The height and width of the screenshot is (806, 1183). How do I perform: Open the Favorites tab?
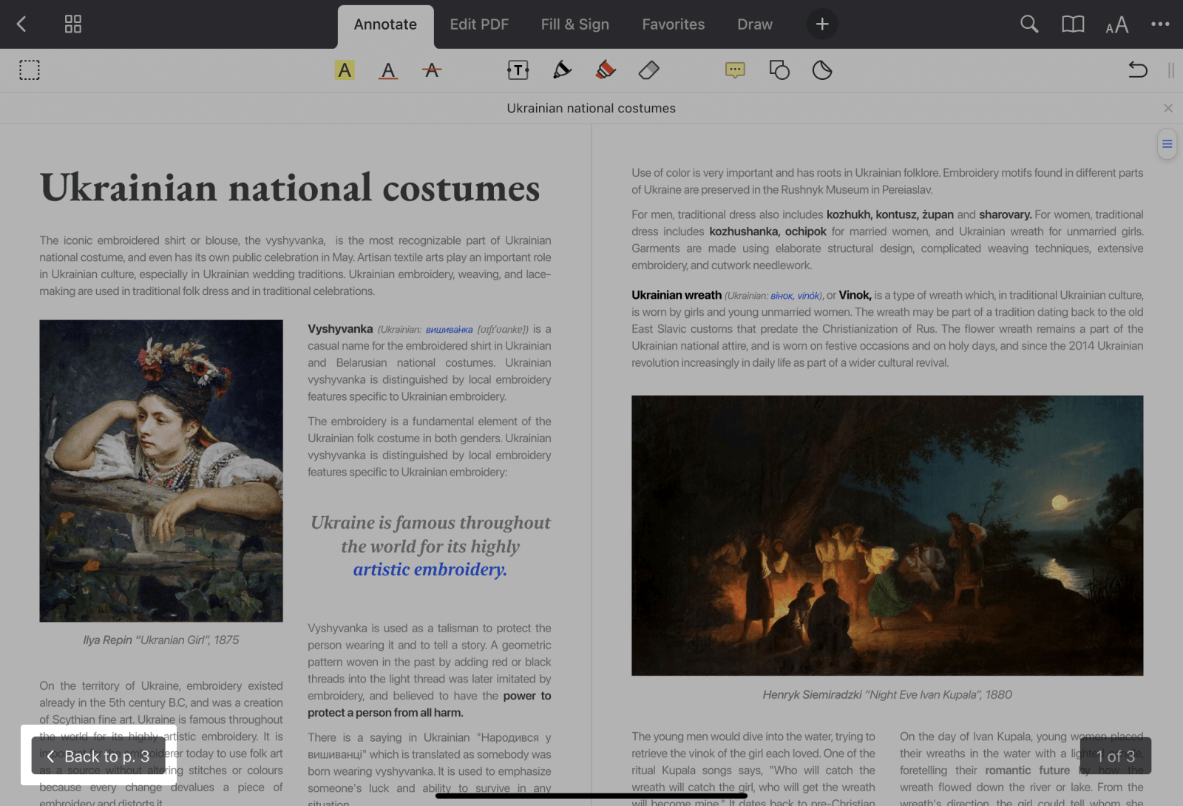click(674, 24)
